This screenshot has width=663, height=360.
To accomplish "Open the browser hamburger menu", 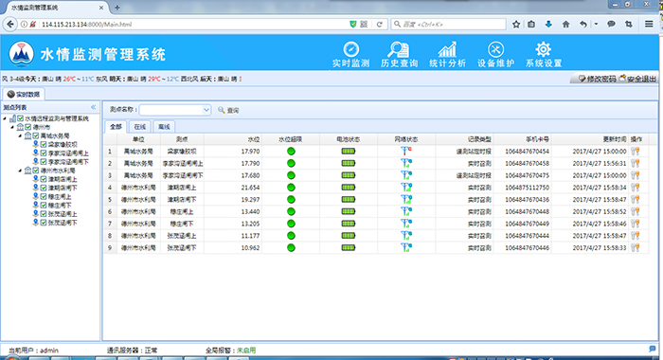I will coord(649,25).
